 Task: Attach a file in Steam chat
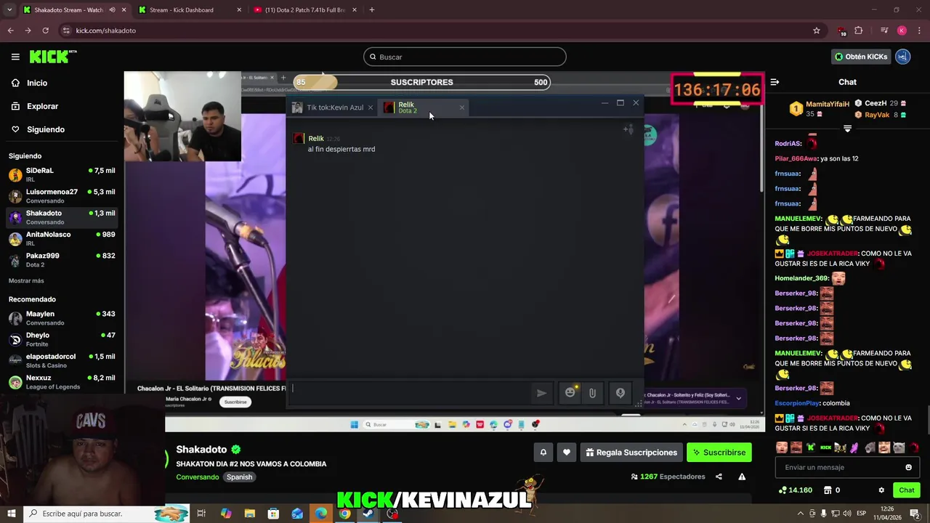[593, 393]
